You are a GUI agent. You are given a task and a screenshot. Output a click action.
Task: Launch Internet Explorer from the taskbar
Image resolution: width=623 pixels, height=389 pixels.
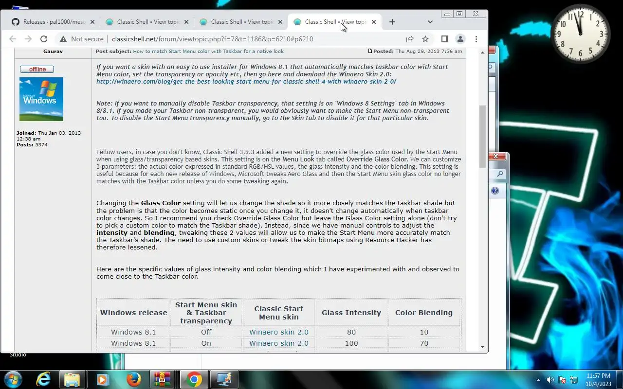(43, 379)
